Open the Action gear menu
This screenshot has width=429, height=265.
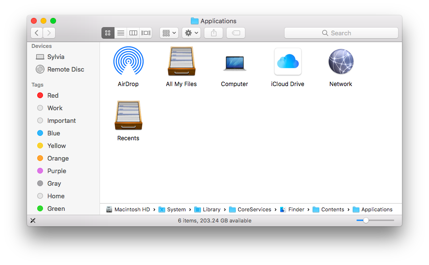pyautogui.click(x=191, y=33)
